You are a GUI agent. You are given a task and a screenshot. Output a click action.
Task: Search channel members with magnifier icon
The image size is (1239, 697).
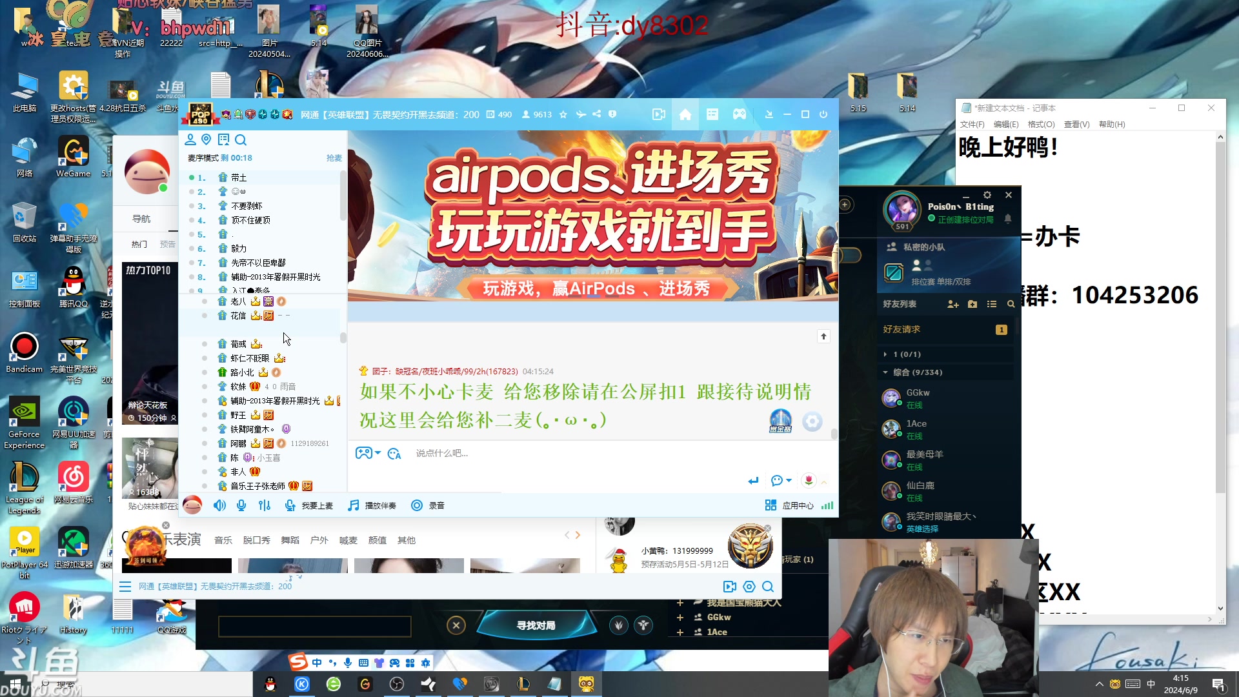[x=241, y=140]
